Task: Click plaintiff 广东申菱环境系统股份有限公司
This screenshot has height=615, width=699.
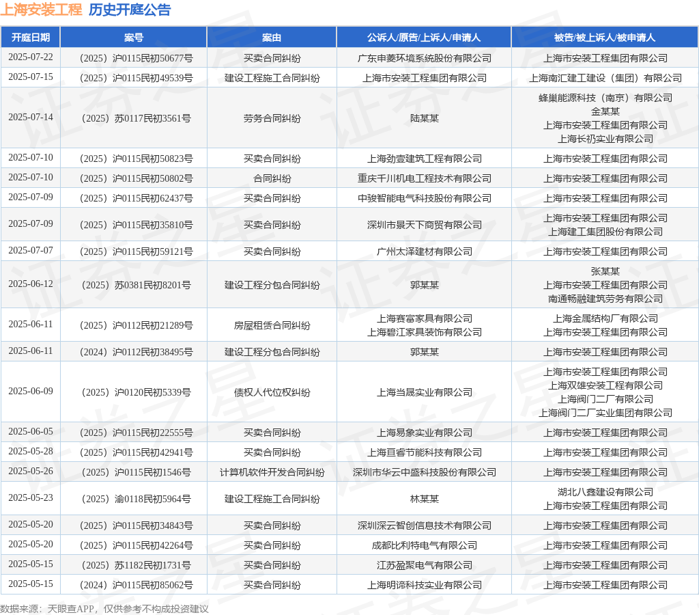Action: click(x=425, y=58)
